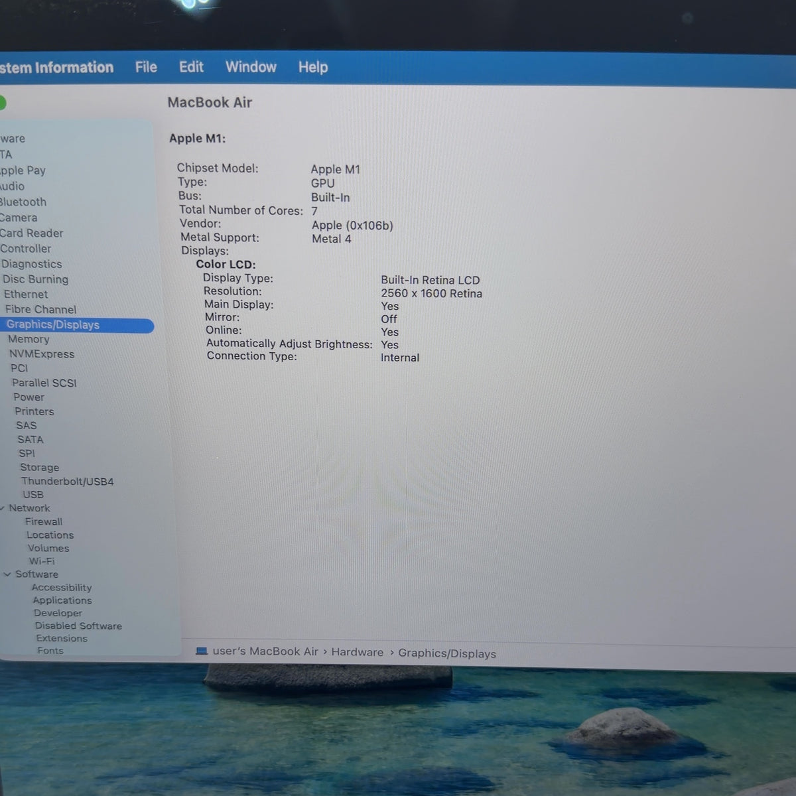This screenshot has width=796, height=796.
Task: Select USB in the sidebar
Action: pyautogui.click(x=33, y=494)
